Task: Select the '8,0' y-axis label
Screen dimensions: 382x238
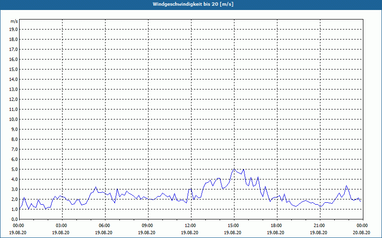Action: click(14, 139)
